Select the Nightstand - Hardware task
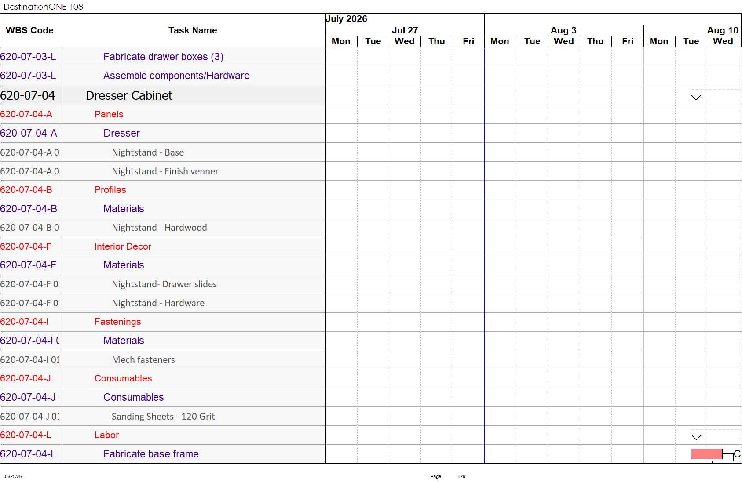 [158, 303]
